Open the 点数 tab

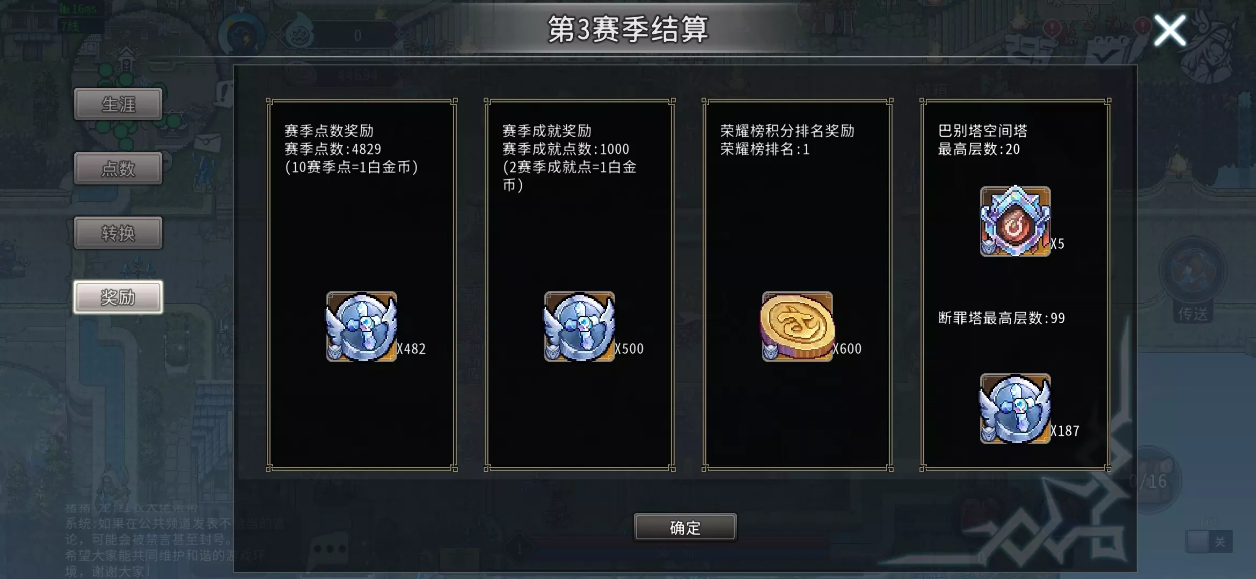point(118,168)
